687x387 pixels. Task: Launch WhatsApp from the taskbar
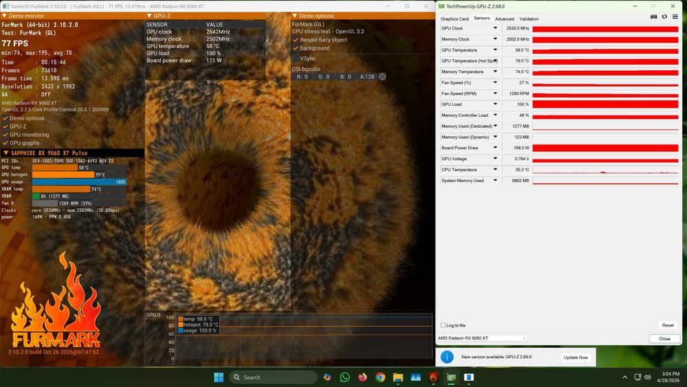pos(345,377)
